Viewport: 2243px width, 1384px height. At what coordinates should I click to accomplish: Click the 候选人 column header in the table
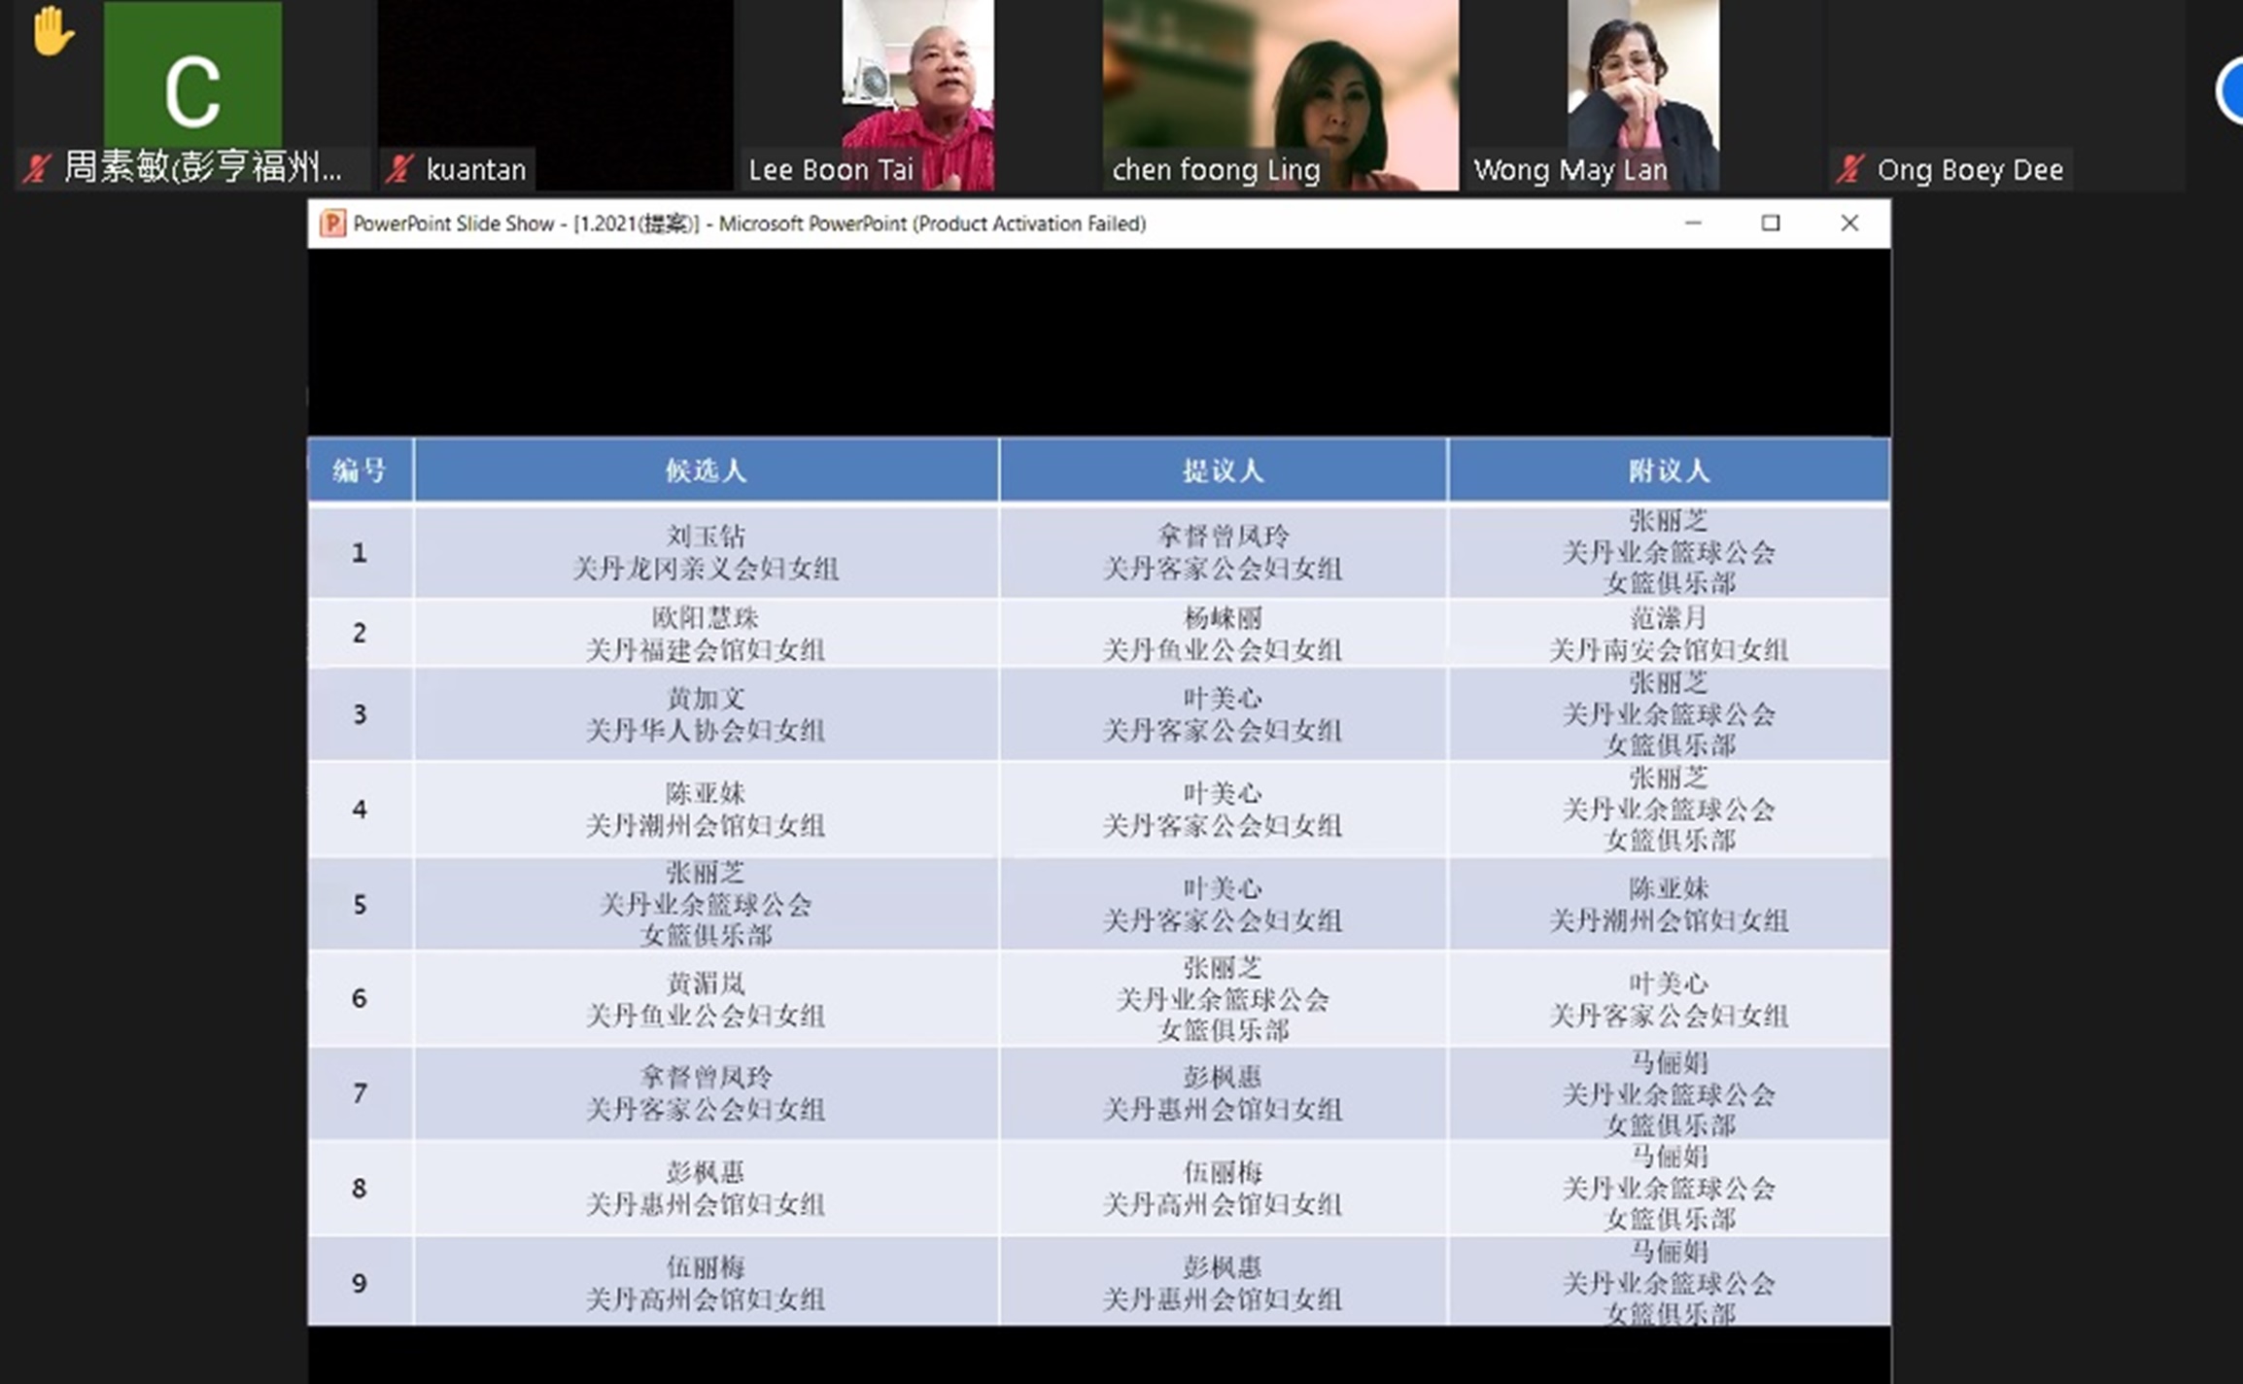pos(707,469)
